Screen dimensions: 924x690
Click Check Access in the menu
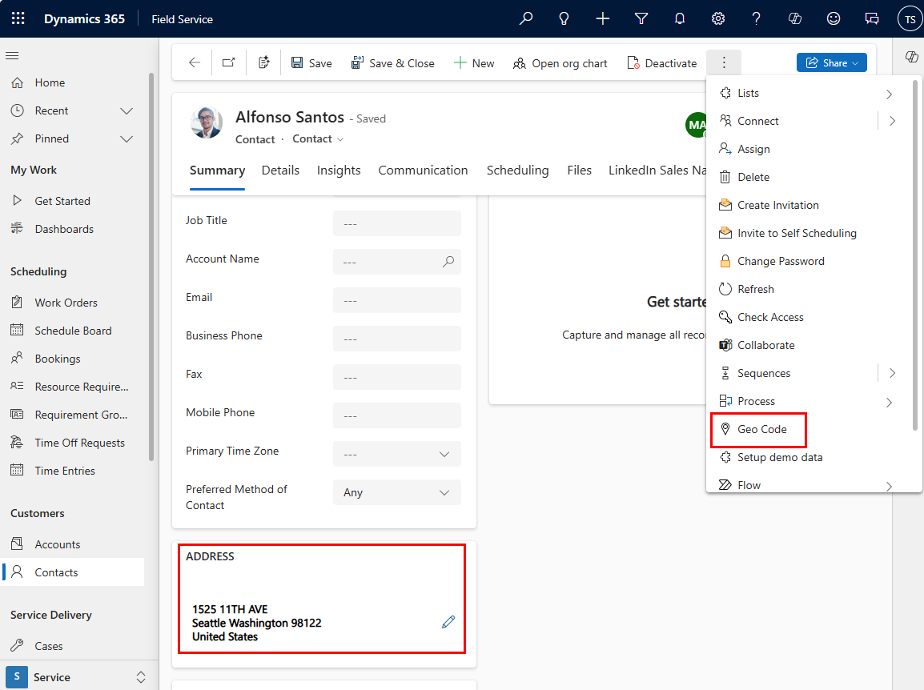[769, 317]
